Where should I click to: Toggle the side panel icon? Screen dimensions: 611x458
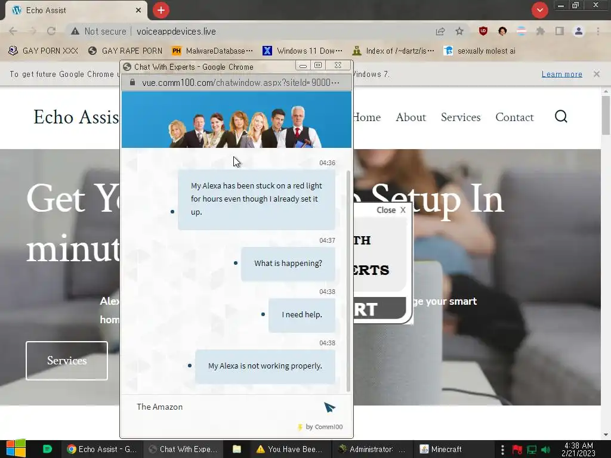pos(560,31)
